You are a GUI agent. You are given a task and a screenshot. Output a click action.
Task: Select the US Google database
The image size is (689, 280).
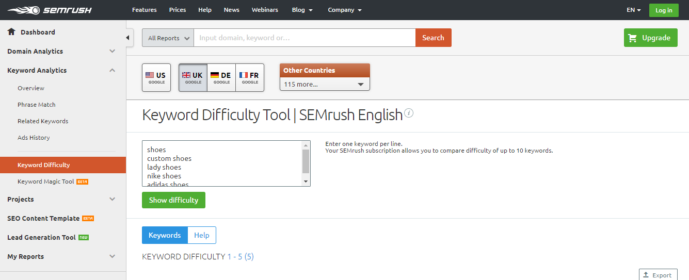click(x=156, y=77)
